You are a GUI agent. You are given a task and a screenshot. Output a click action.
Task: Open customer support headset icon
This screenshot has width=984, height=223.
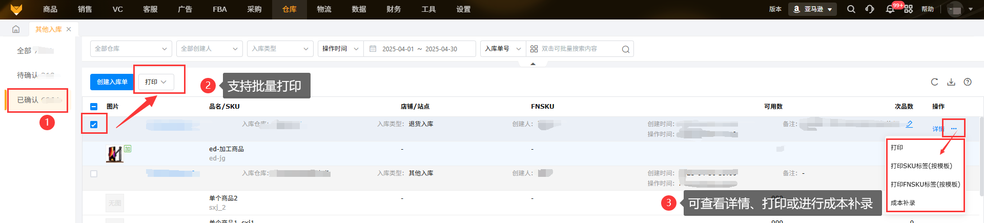pos(870,9)
